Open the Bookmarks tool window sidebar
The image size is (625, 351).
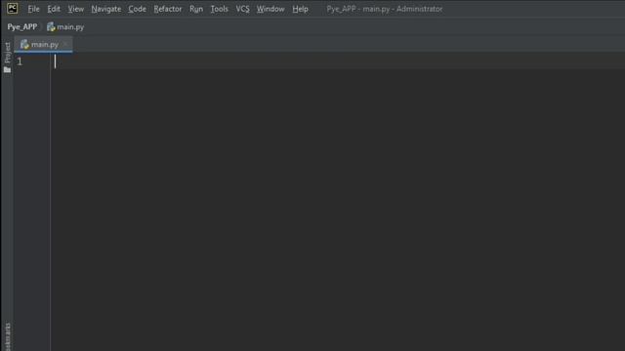pyautogui.click(x=7, y=336)
